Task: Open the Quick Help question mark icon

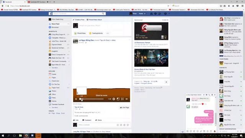Action: tap(165, 14)
